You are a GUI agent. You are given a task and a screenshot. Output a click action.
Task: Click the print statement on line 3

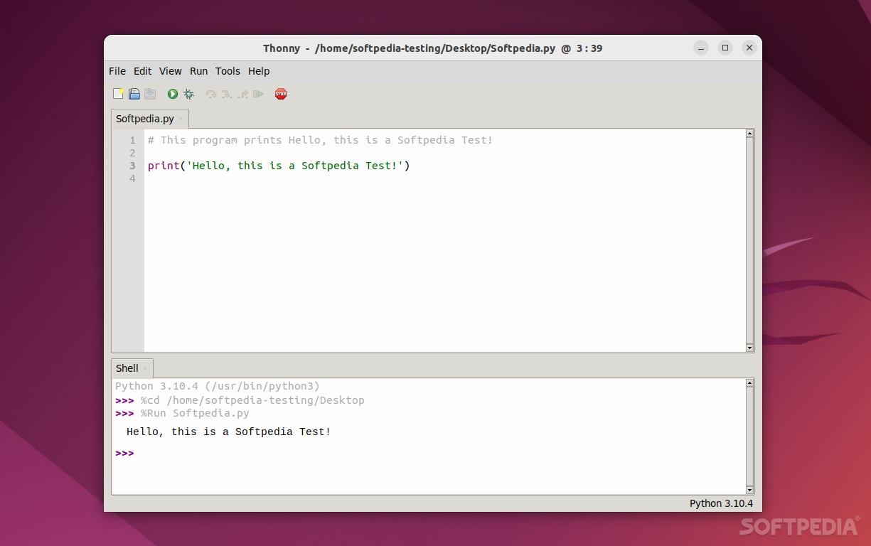pos(279,166)
